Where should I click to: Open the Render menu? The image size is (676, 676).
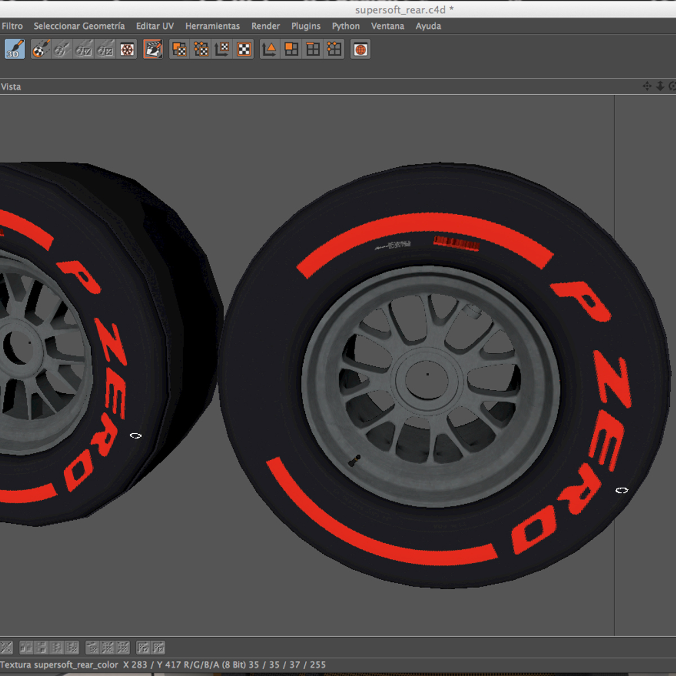click(x=265, y=26)
